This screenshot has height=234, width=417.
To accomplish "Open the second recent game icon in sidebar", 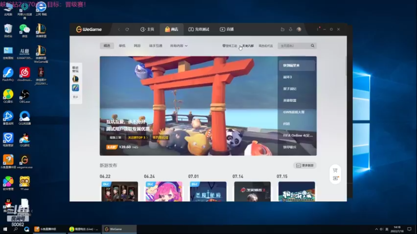I will [76, 88].
